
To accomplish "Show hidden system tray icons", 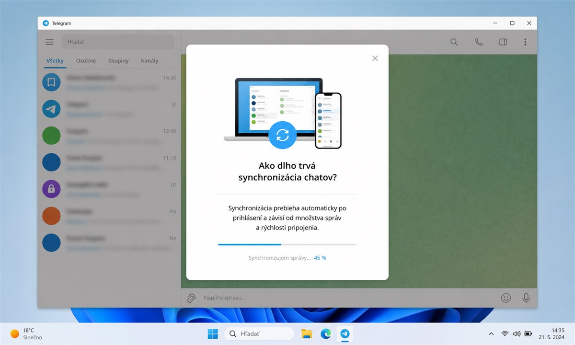I will pyautogui.click(x=491, y=333).
